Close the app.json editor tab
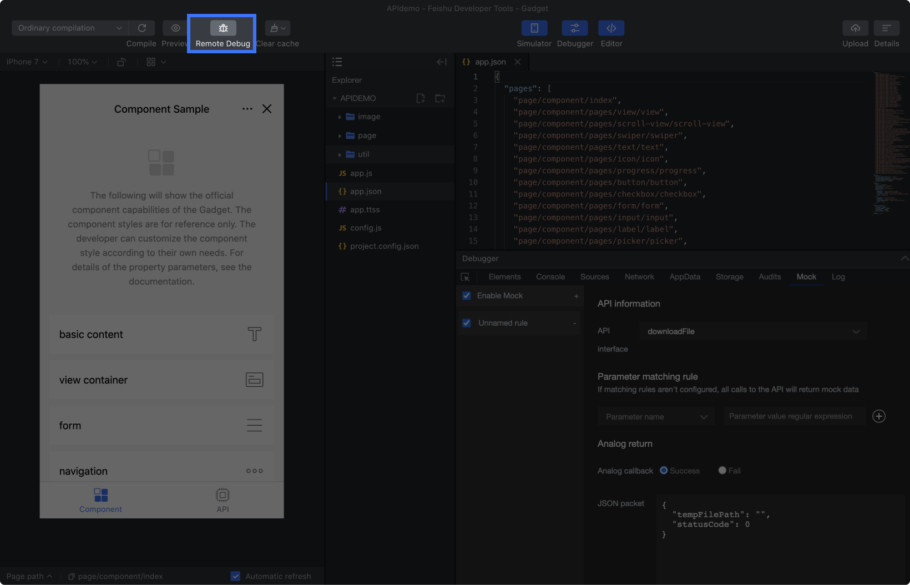This screenshot has height=585, width=910. pos(518,62)
